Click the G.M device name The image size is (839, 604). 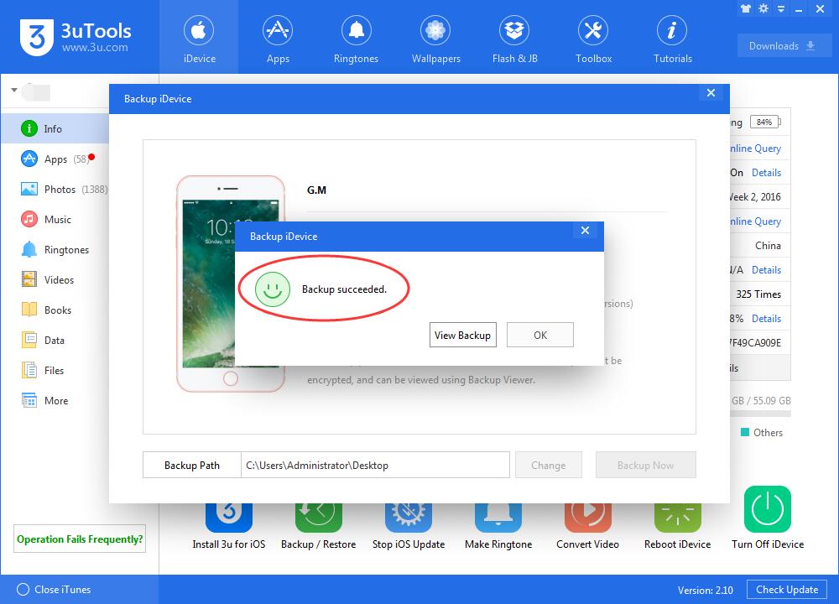pyautogui.click(x=316, y=190)
